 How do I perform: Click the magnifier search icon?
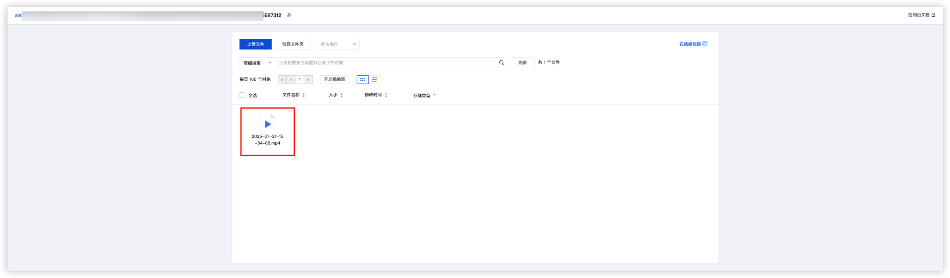pos(502,63)
